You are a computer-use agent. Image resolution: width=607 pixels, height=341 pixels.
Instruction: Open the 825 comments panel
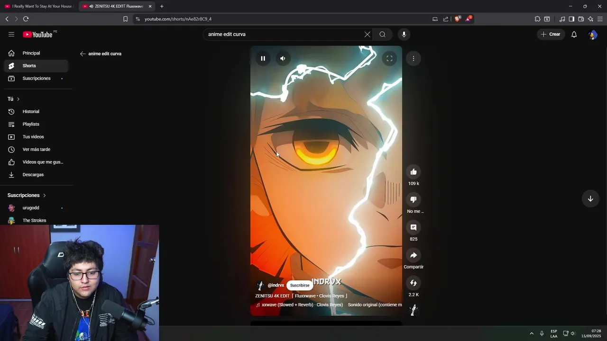[414, 227]
